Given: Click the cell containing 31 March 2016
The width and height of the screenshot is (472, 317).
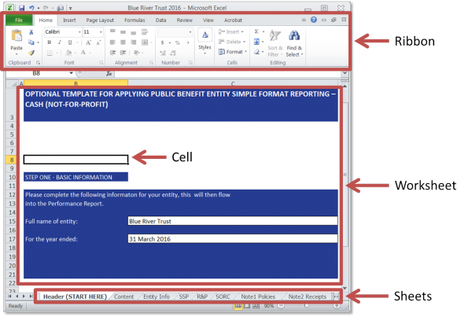Looking at the screenshot, I should [x=233, y=239].
